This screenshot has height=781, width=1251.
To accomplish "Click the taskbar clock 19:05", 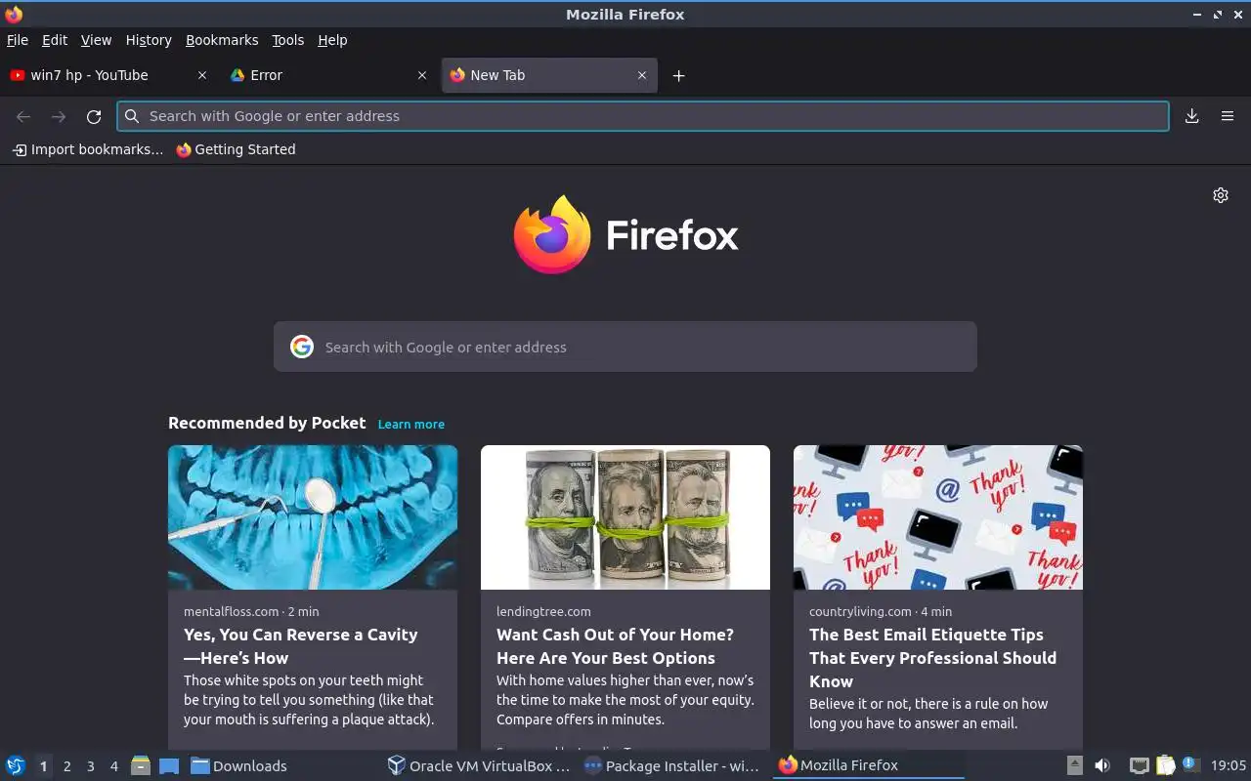I will pyautogui.click(x=1229, y=765).
